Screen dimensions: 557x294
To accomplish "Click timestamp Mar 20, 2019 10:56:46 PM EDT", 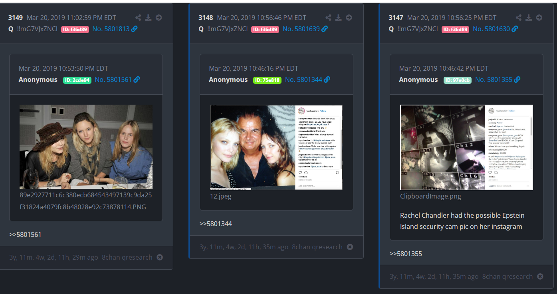I will click(262, 18).
